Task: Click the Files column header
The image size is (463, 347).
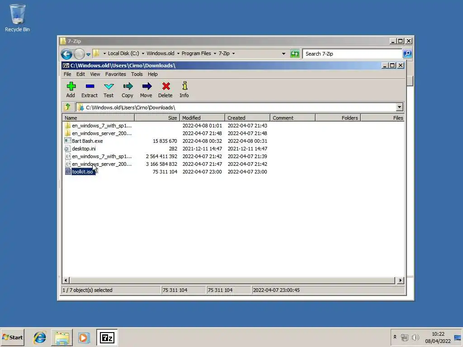Action: pos(383,118)
